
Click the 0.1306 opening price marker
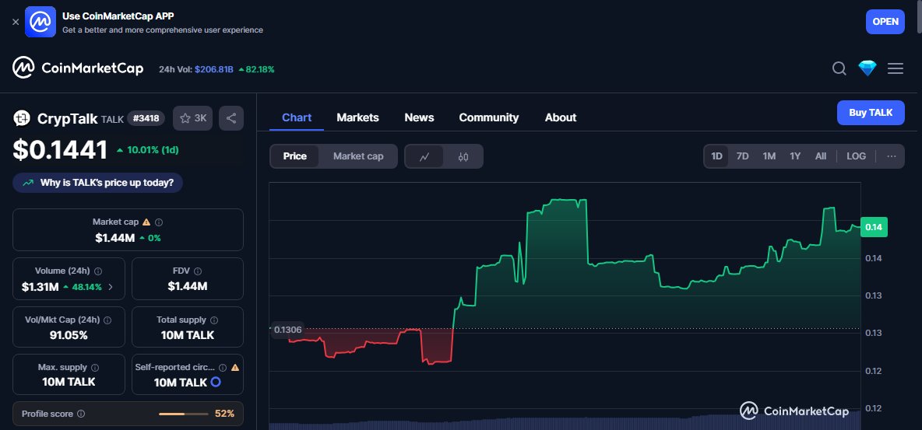pyautogui.click(x=287, y=330)
